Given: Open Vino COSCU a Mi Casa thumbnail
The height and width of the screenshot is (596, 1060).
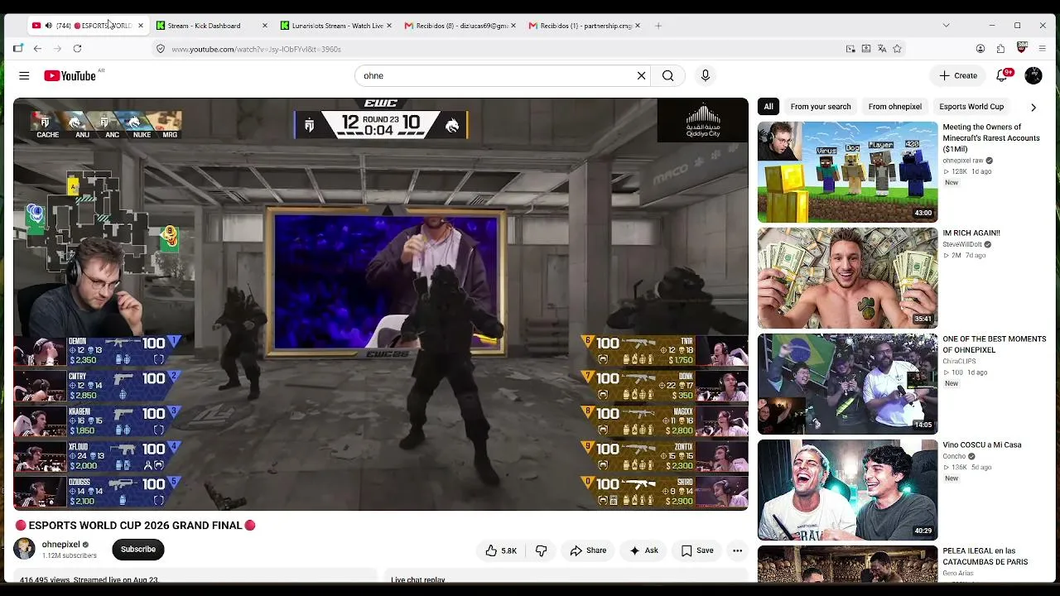Looking at the screenshot, I should [x=847, y=490].
